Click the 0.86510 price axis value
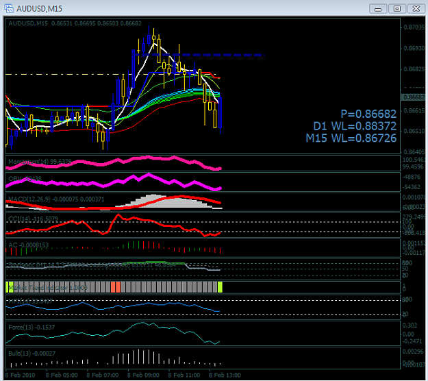 [414, 131]
